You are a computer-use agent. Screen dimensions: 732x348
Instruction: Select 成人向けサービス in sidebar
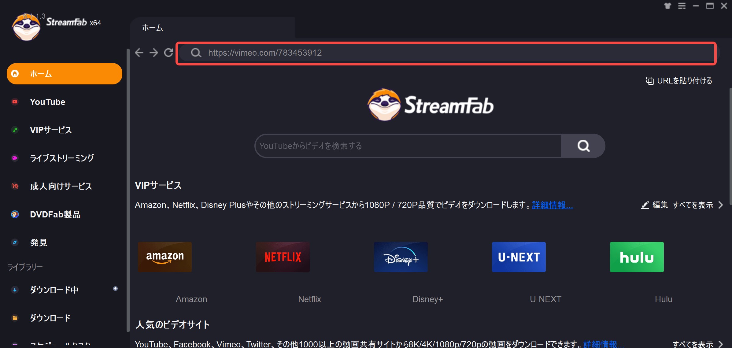[65, 186]
